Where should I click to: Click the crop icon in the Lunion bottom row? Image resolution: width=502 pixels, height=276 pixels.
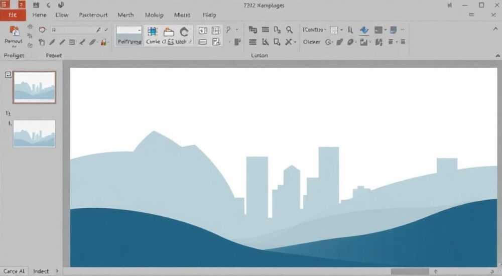coord(277,42)
